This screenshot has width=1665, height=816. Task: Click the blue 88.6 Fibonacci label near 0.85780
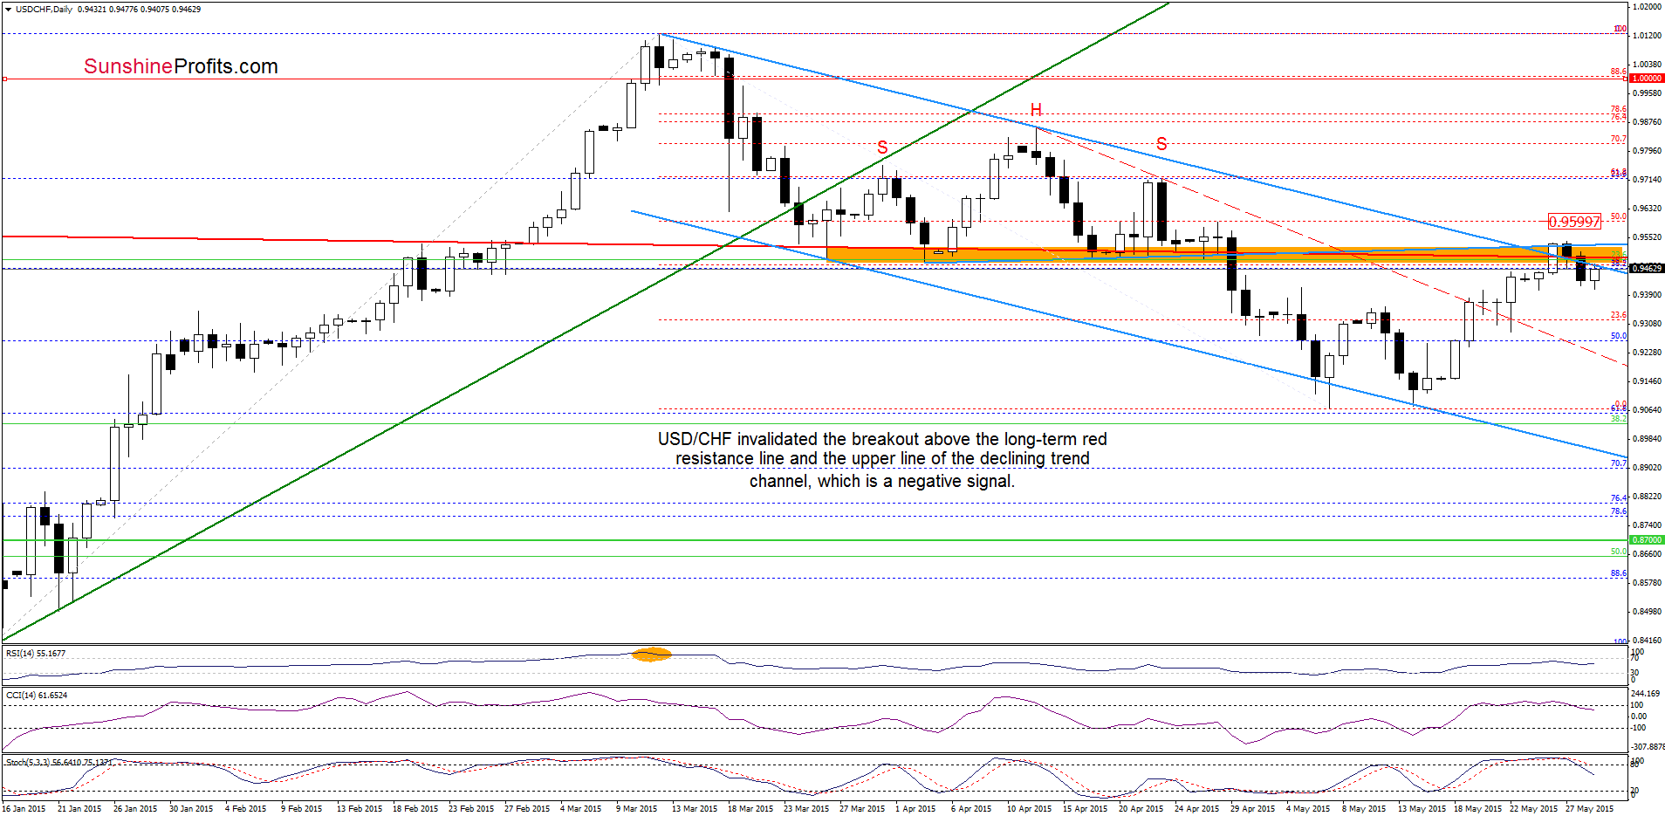click(x=1619, y=573)
